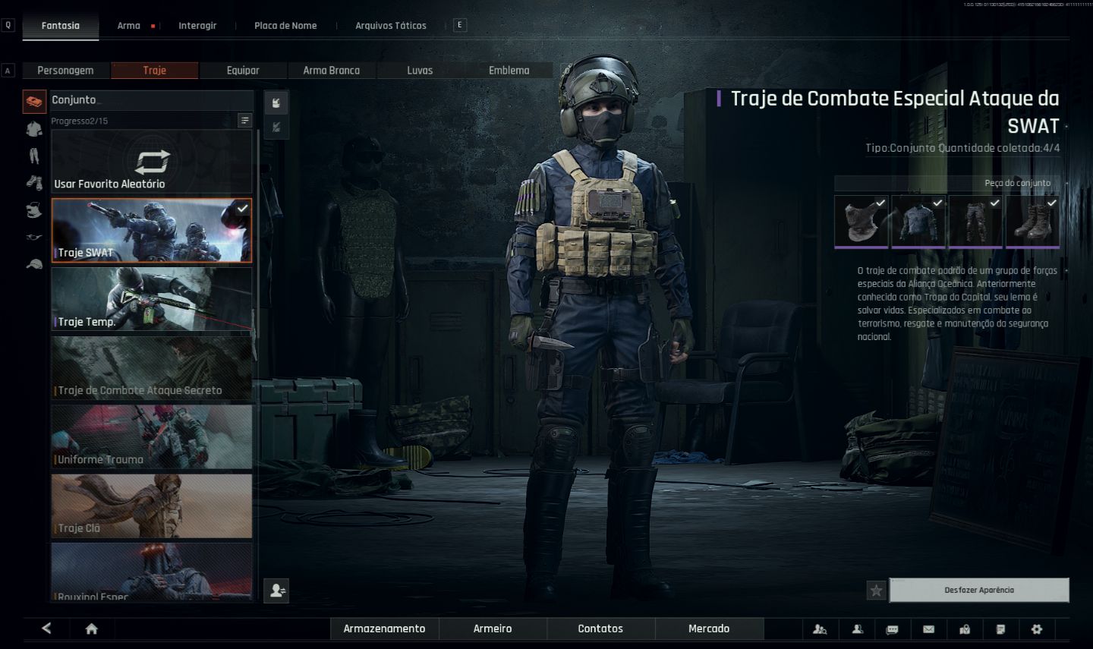Switch to the Fantasia tab
Image resolution: width=1093 pixels, height=649 pixels.
click(x=61, y=26)
